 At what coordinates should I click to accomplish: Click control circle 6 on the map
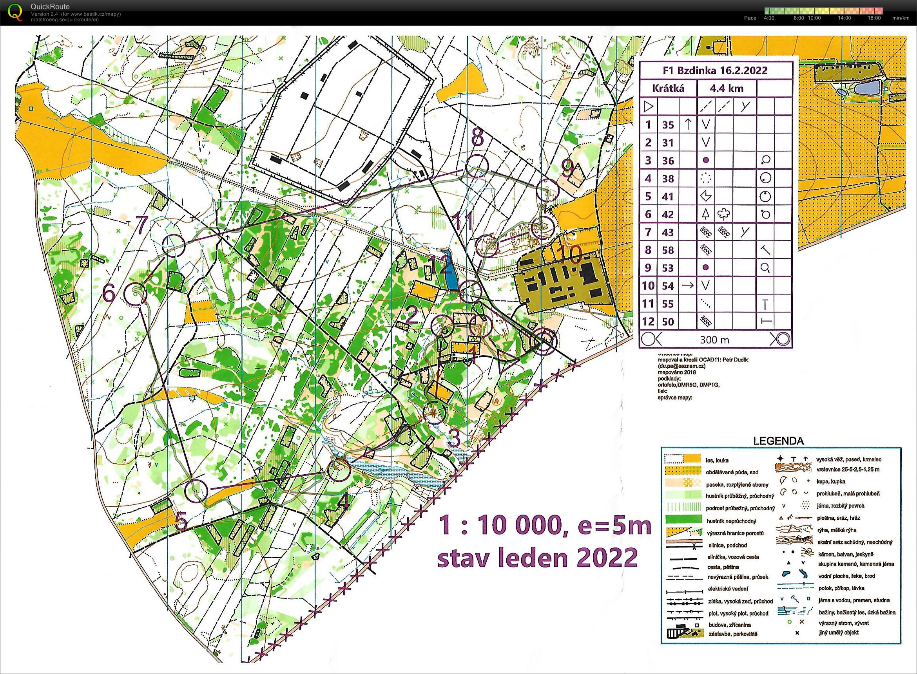tap(135, 294)
